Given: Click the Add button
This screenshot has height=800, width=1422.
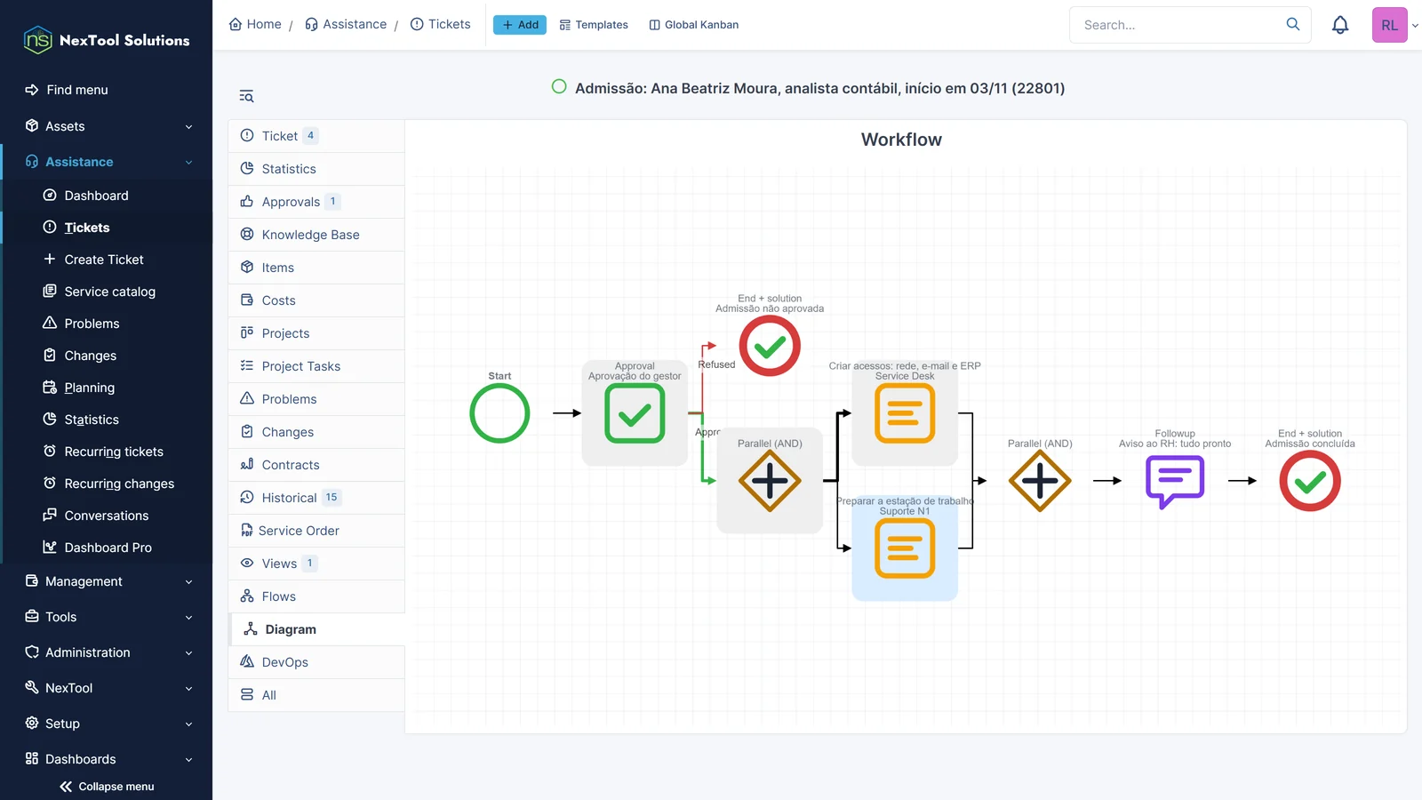Looking at the screenshot, I should (520, 25).
